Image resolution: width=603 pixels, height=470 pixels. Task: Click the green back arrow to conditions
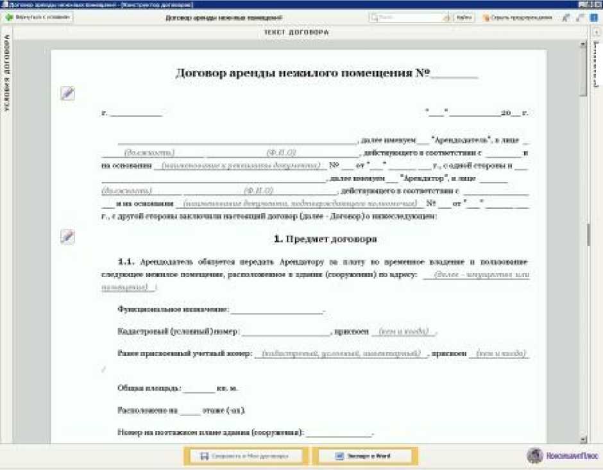[8, 17]
